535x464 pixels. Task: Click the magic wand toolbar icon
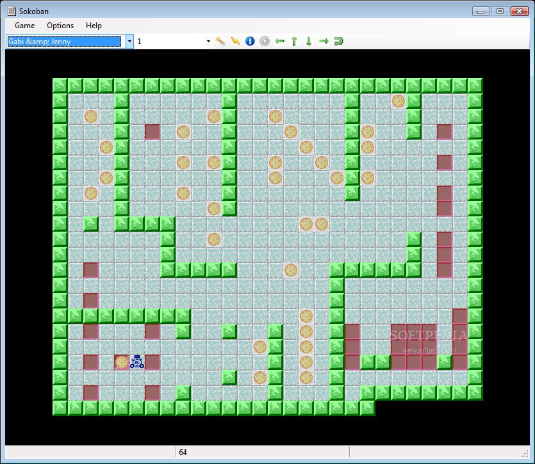220,42
